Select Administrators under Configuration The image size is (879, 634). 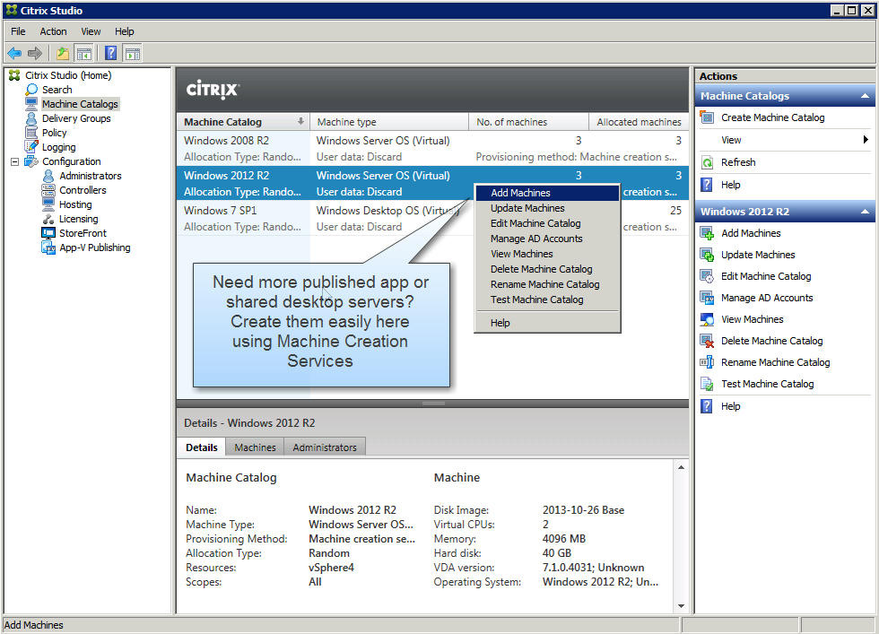[91, 176]
